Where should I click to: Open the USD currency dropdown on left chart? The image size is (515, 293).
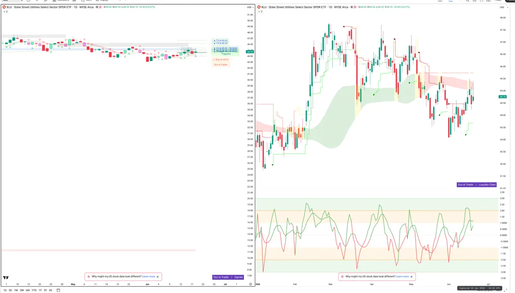(x=250, y=7)
